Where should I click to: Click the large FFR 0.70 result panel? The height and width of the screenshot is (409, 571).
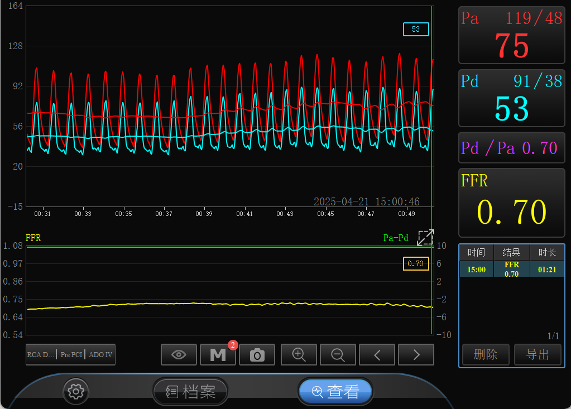pyautogui.click(x=512, y=203)
